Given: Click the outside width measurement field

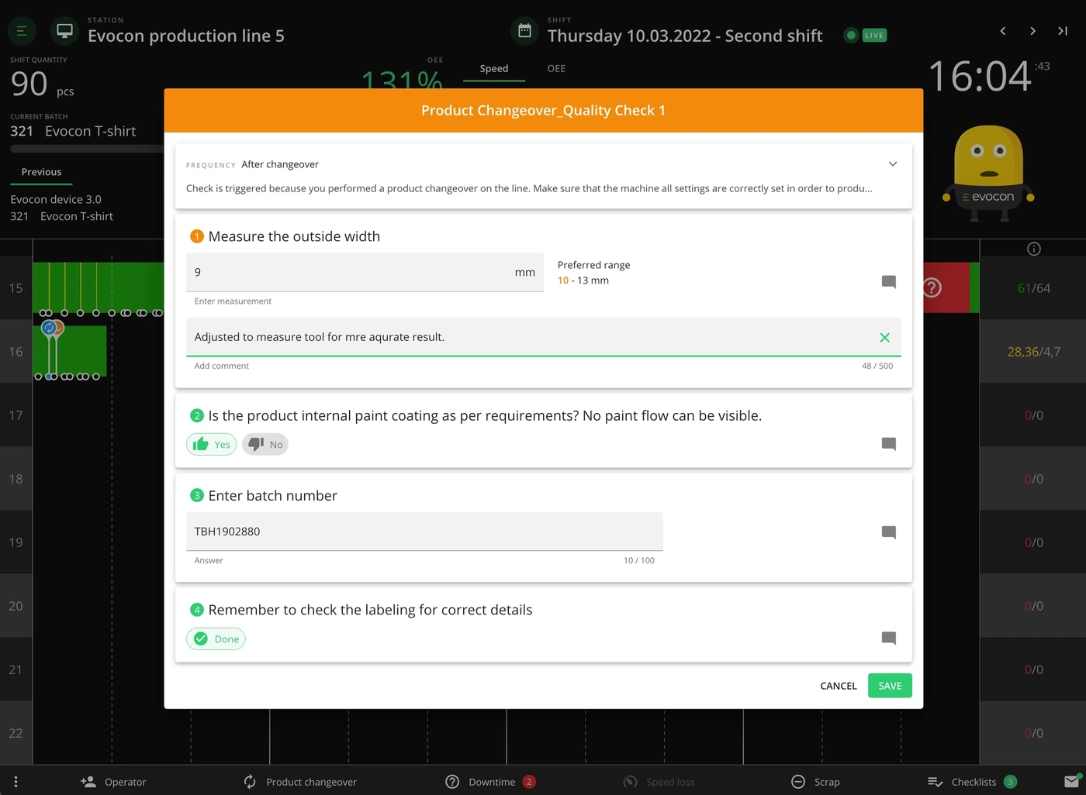Looking at the screenshot, I should pyautogui.click(x=365, y=272).
